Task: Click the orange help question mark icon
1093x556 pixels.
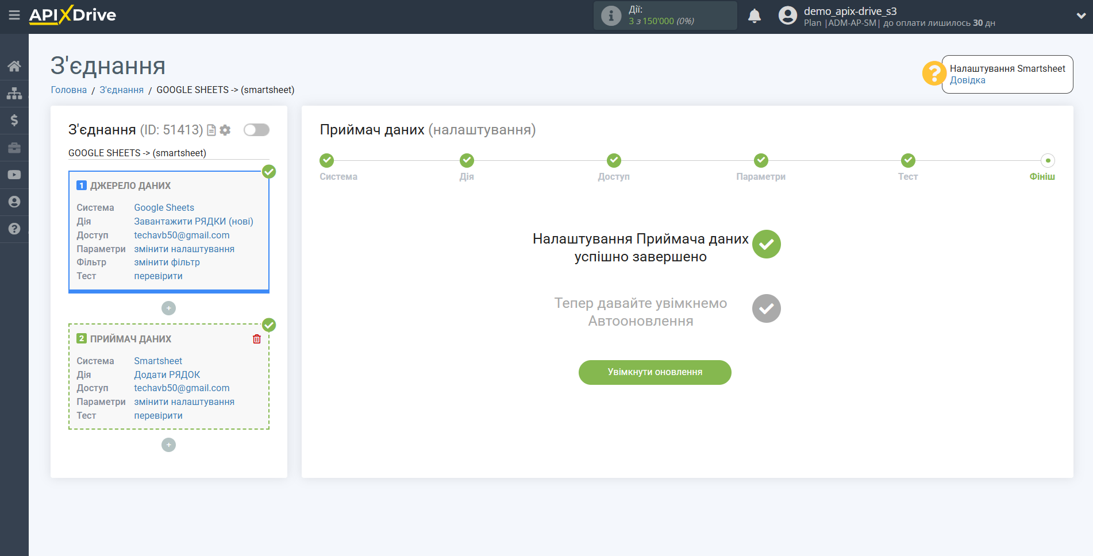Action: pyautogui.click(x=934, y=74)
